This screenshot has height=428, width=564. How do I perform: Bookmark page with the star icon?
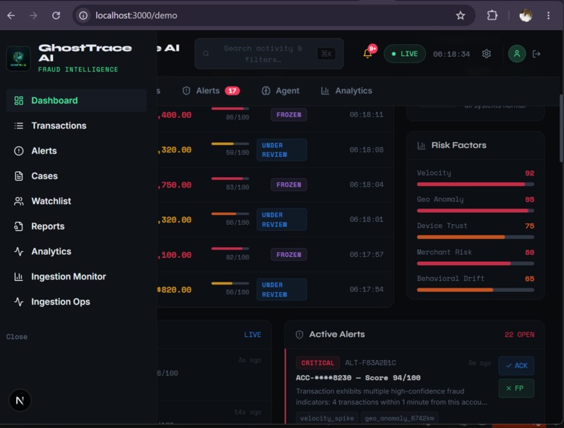pos(460,16)
